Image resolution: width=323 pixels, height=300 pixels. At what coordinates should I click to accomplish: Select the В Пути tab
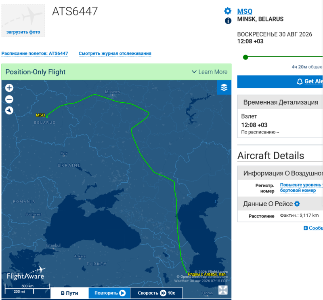click(69, 293)
